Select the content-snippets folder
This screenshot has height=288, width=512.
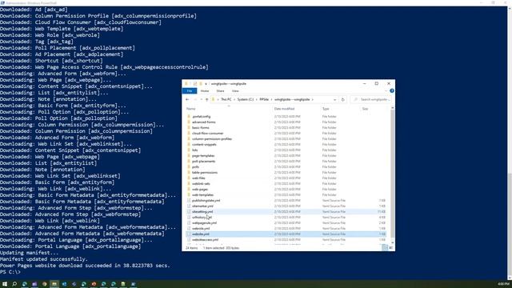[204, 144]
